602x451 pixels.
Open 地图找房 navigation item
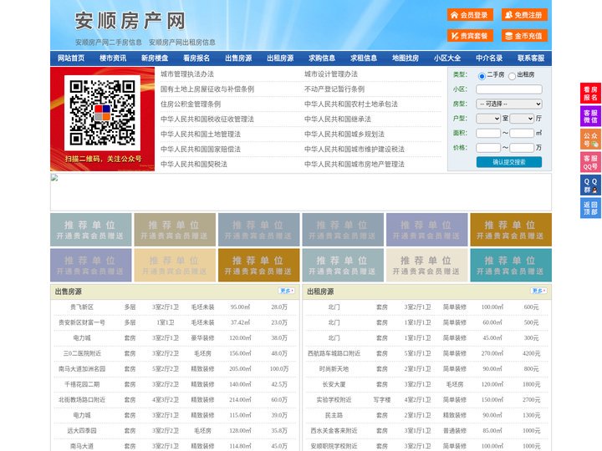tap(406, 58)
